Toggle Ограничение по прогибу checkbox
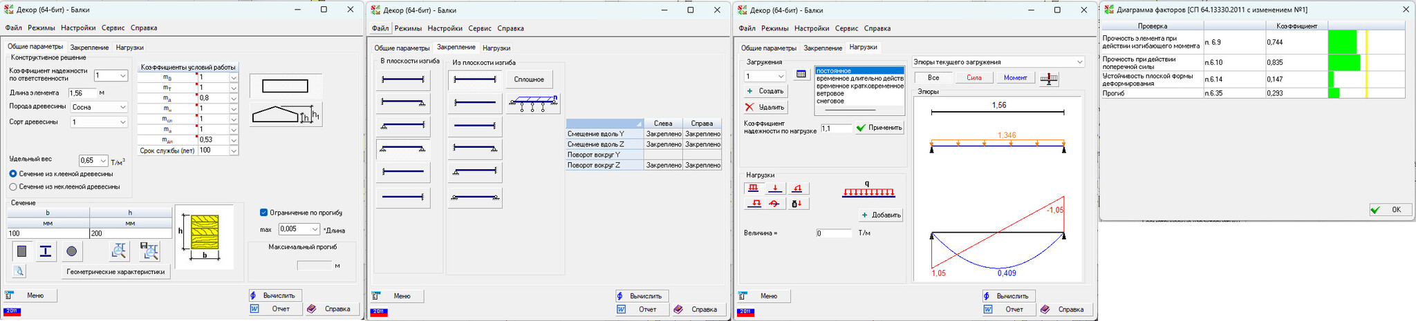Screen dimensions: 1416x321 (263, 213)
